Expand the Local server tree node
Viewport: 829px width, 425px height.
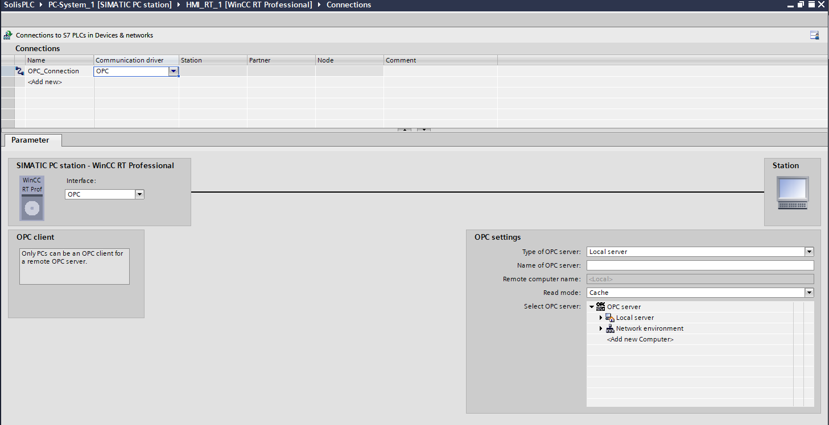[x=601, y=318]
